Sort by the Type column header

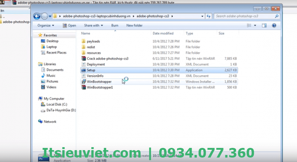tap(189, 33)
